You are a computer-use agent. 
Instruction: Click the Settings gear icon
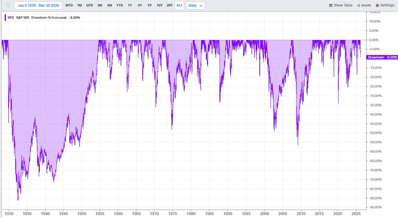click(377, 6)
